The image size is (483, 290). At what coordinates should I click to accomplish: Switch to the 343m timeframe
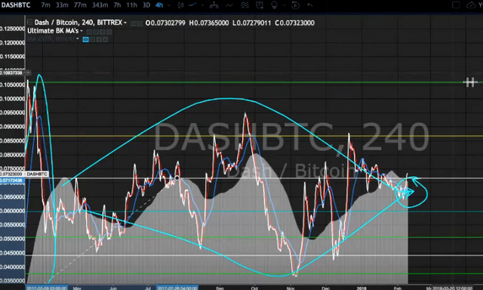click(x=100, y=5)
